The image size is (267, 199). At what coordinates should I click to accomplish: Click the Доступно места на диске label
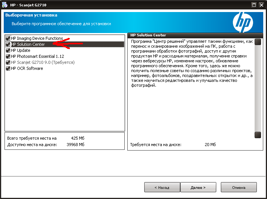pos(32,145)
